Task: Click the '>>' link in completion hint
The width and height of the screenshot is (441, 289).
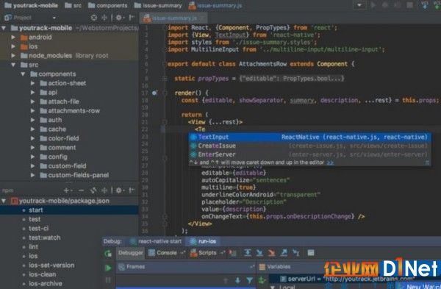Action: [330, 163]
